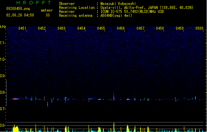Image resolution: width=207 pixels, height=132 pixels.
Task: Click the tall echo spike before 0456
Action: (114, 97)
